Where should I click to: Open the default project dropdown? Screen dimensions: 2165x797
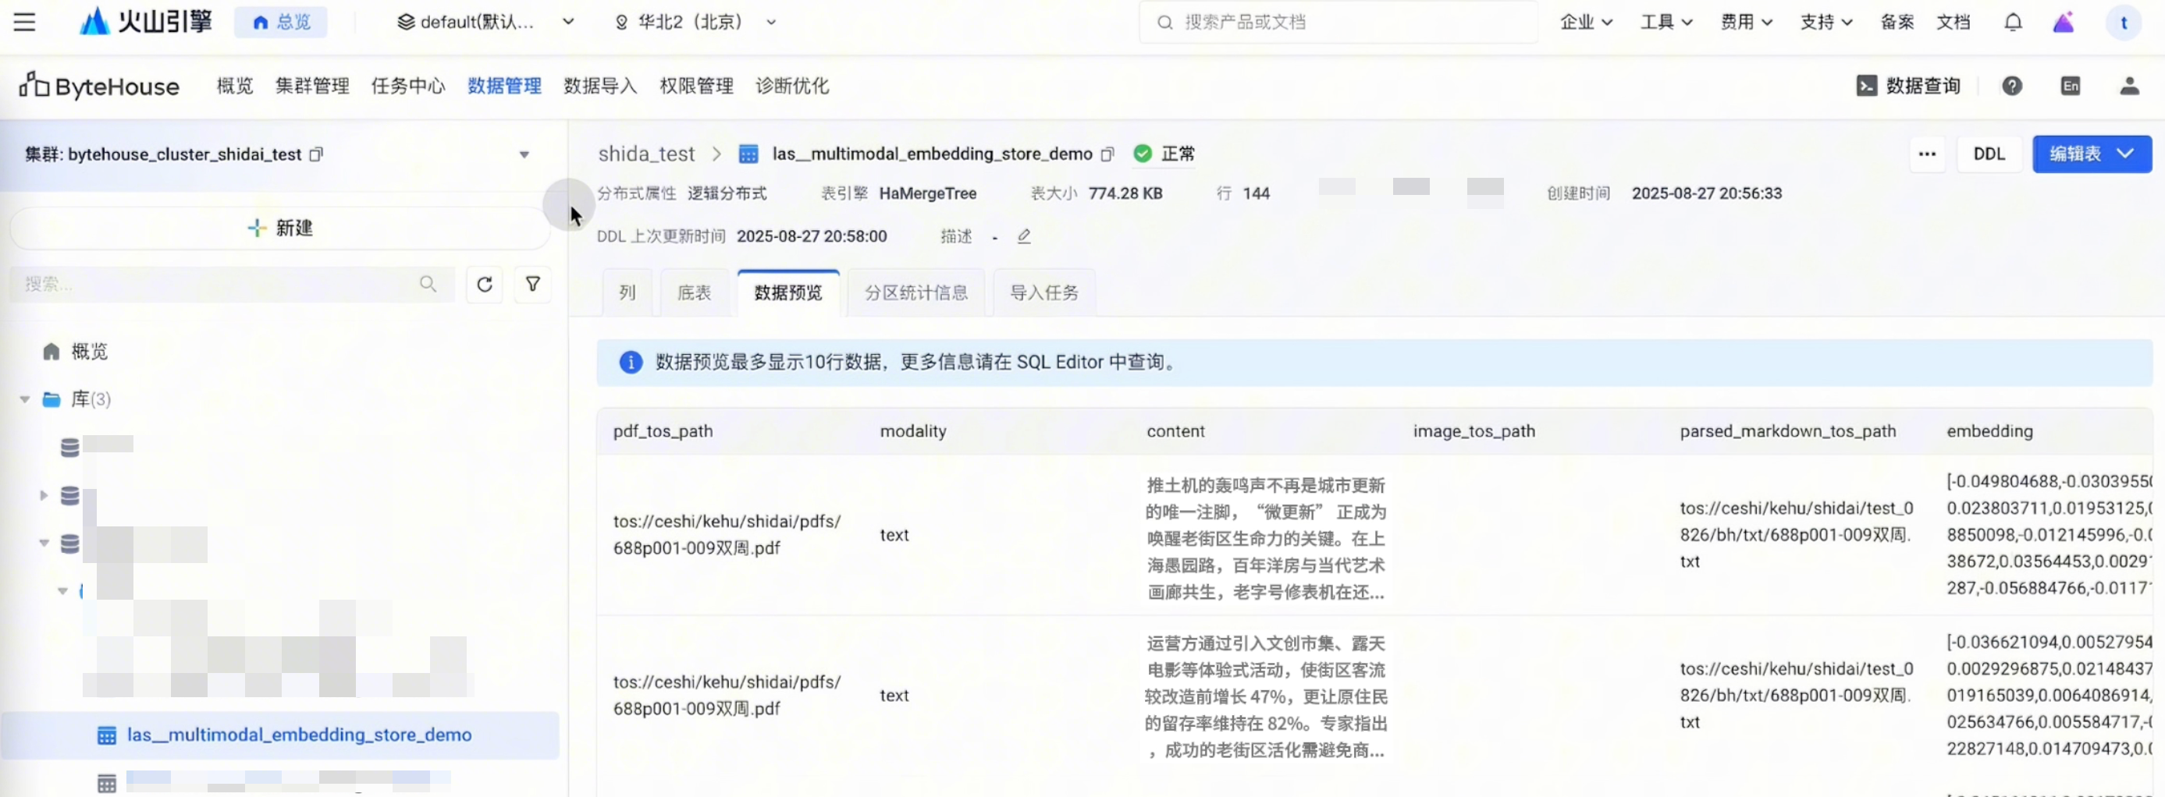coord(485,22)
